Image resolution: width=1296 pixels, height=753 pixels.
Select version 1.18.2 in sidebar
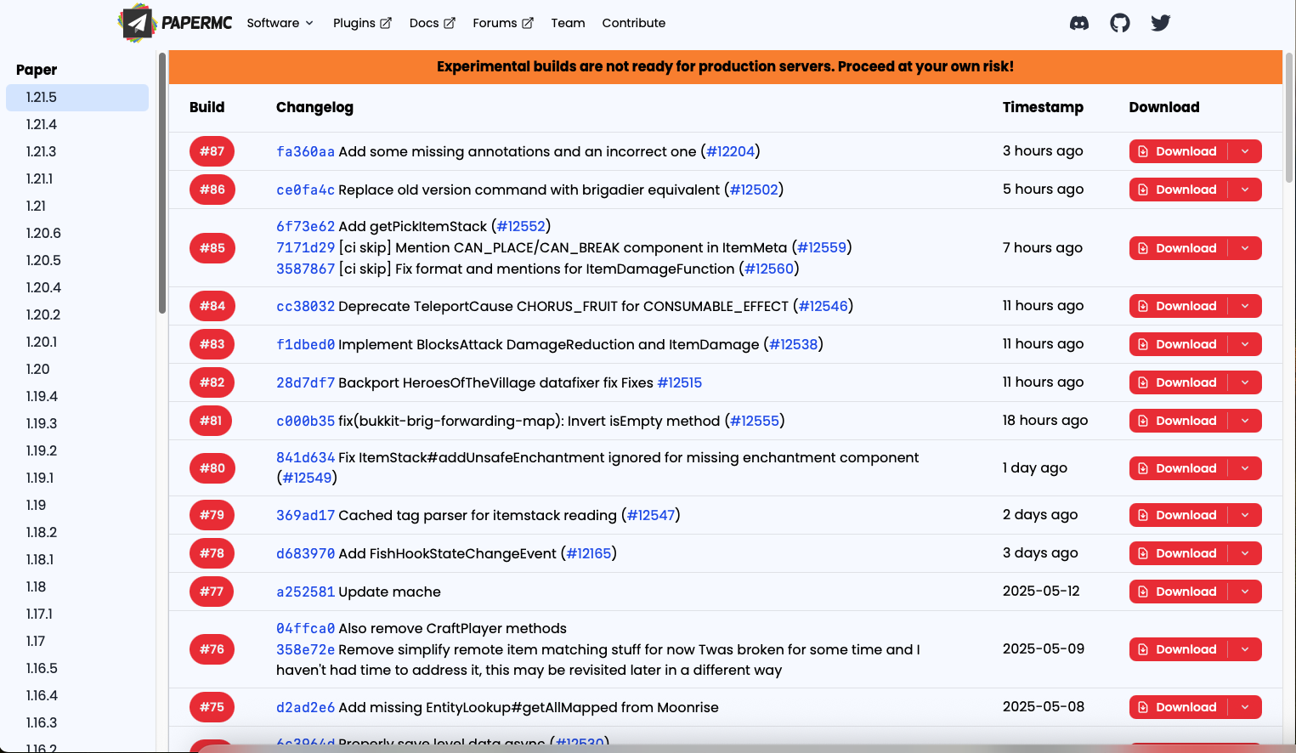pos(77,533)
